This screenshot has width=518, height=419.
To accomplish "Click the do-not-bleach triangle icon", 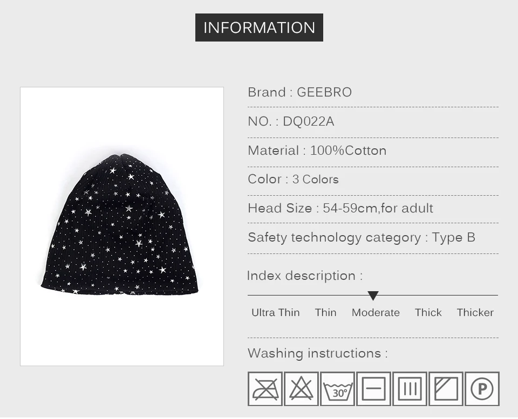I will pos(301,389).
